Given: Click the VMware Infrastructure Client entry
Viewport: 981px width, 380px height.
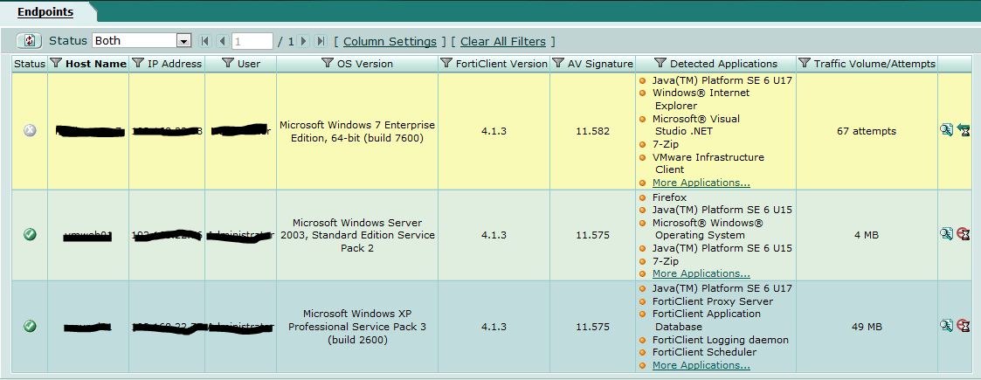Looking at the screenshot, I should [x=708, y=163].
